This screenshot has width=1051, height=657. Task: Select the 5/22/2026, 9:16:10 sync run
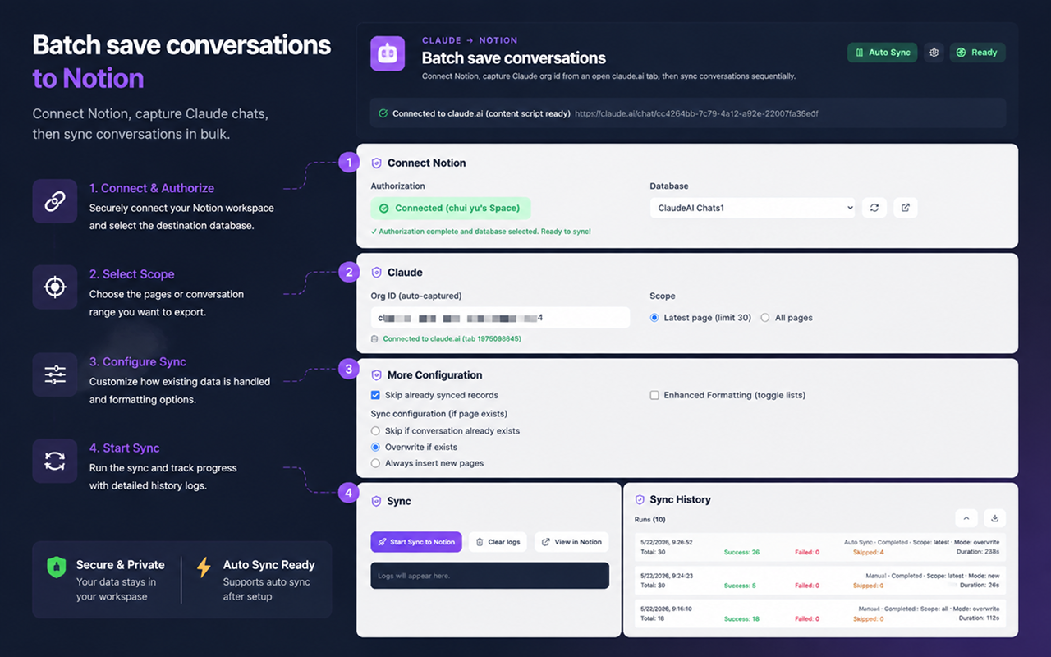pyautogui.click(x=821, y=613)
